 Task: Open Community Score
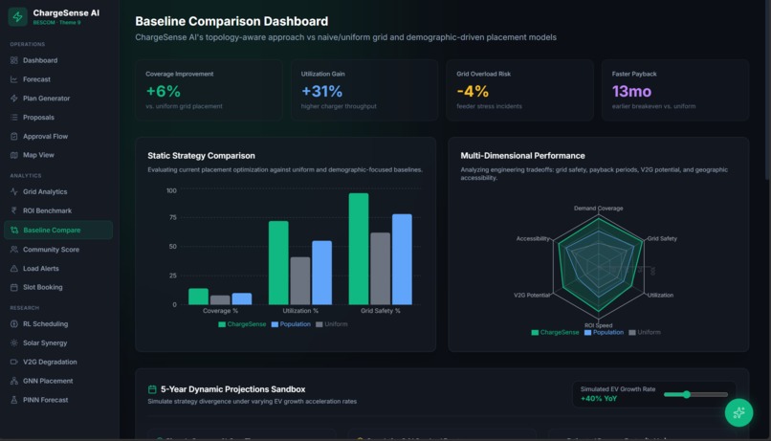click(58, 250)
